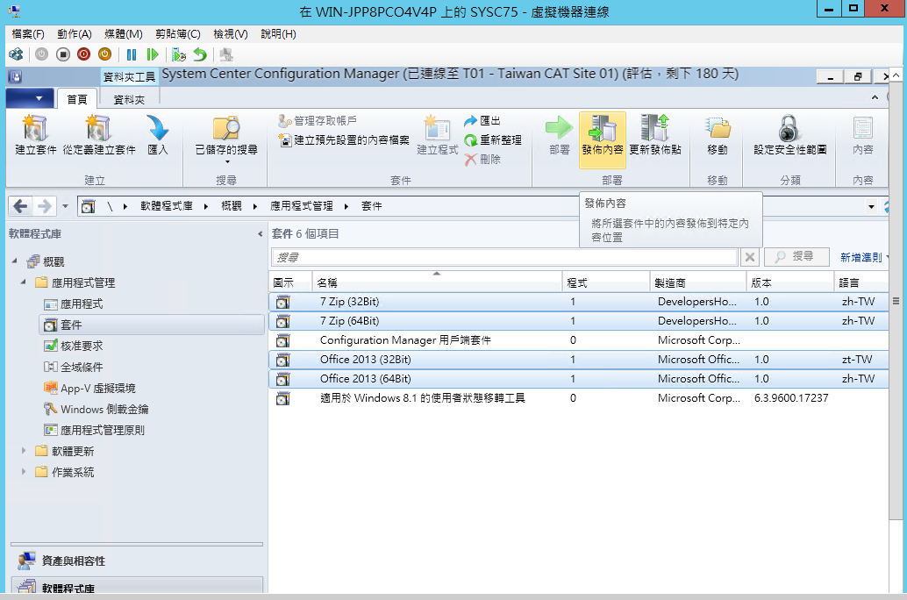Switch to the 首頁 ribbon tab
907x600 pixels.
coord(77,99)
